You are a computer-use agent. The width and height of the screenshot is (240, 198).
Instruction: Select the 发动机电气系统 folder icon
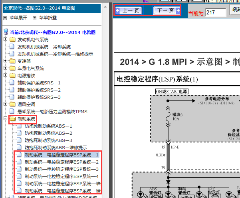[12, 40]
